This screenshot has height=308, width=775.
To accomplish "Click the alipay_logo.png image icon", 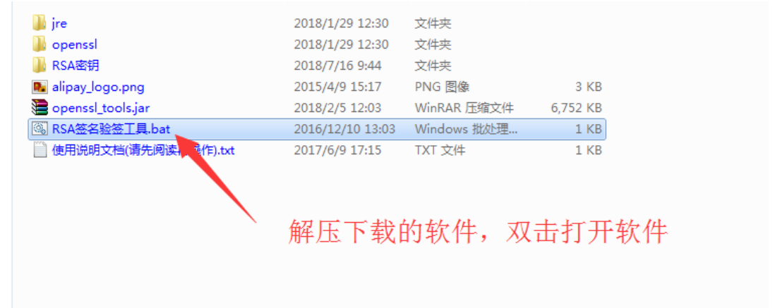I will (40, 87).
